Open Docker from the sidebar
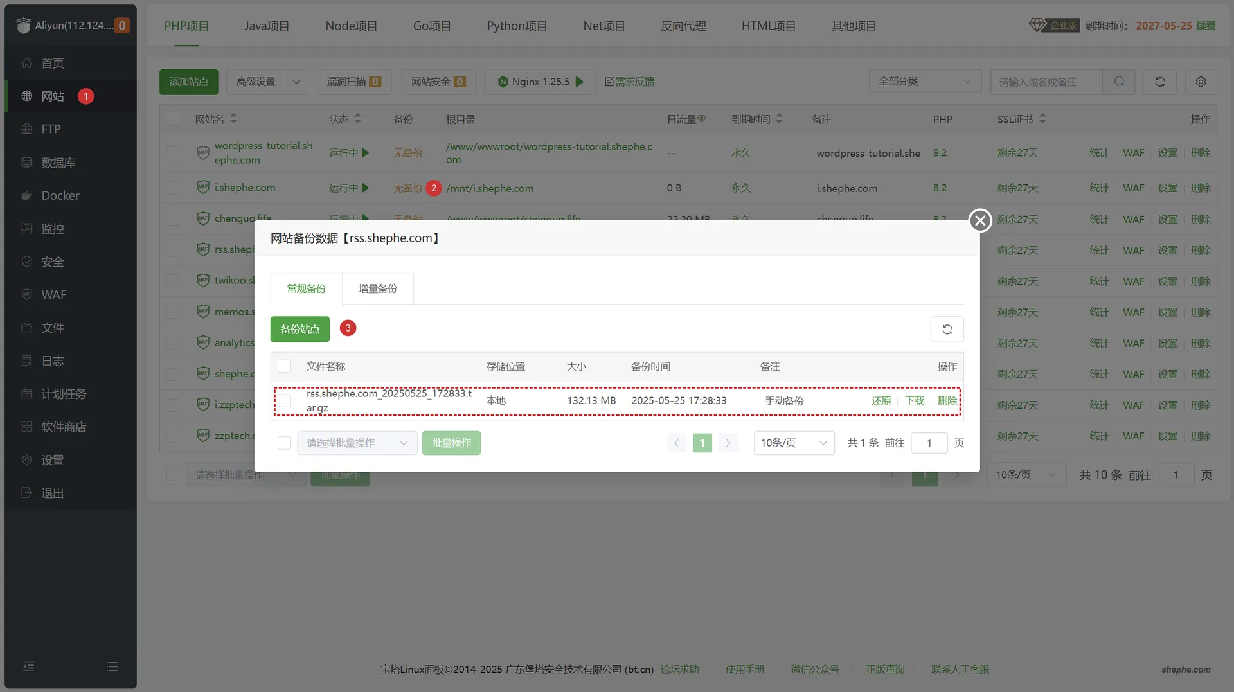1234x692 pixels. pyautogui.click(x=60, y=195)
